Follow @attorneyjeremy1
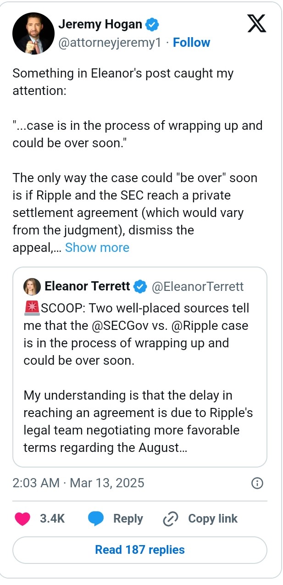Image resolution: width=283 pixels, height=585 pixels. click(x=192, y=42)
